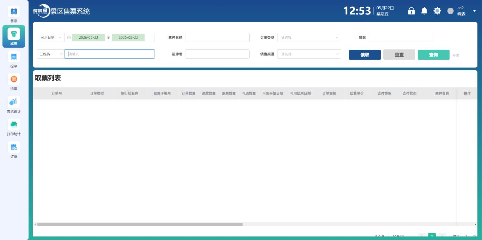Open the settings gear icon

point(437,11)
